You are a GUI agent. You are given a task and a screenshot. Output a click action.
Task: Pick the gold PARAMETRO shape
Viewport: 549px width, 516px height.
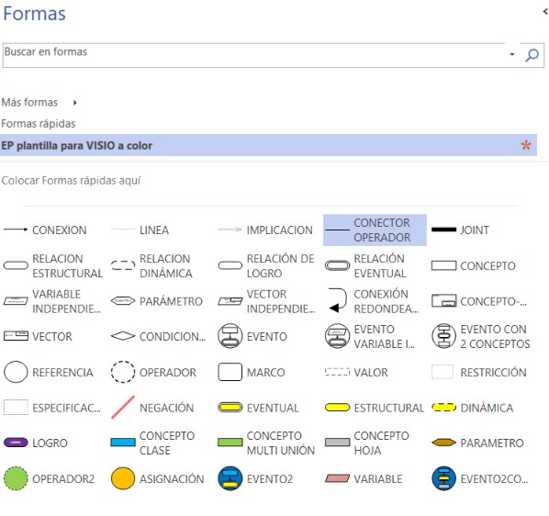click(477, 443)
